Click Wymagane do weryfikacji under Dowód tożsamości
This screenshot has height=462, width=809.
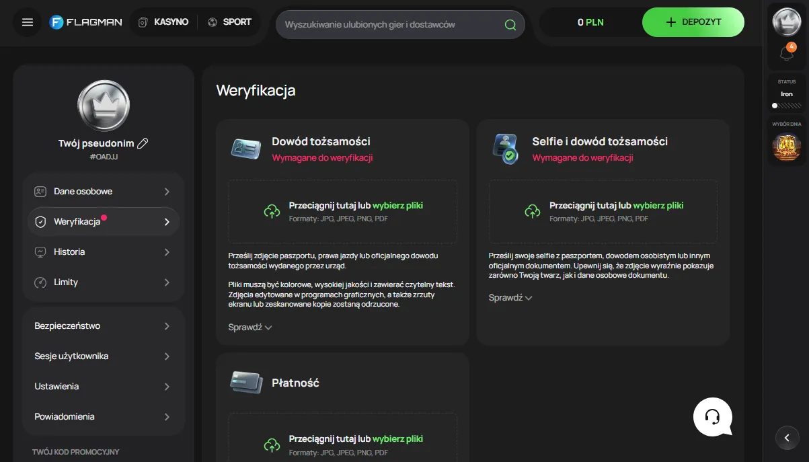coord(322,158)
